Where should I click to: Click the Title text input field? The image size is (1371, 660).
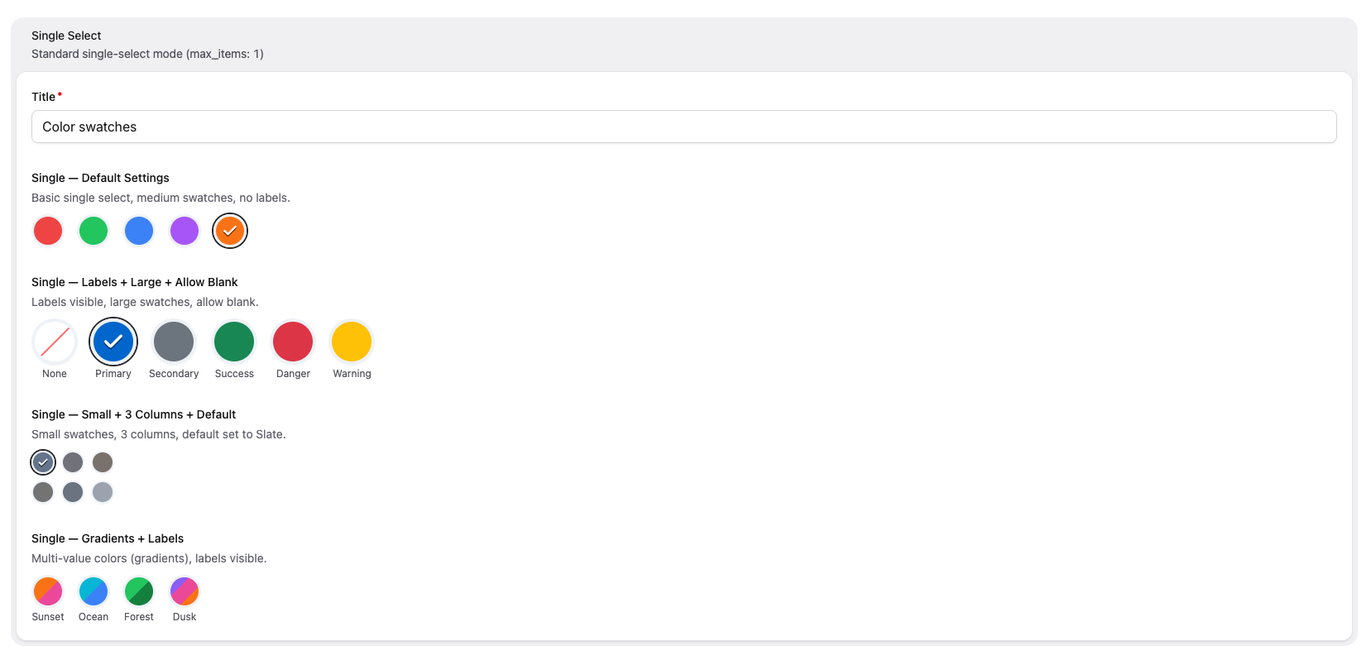(683, 127)
